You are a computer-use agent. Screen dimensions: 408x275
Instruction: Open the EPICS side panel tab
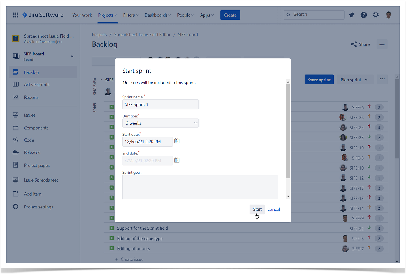pos(94,108)
